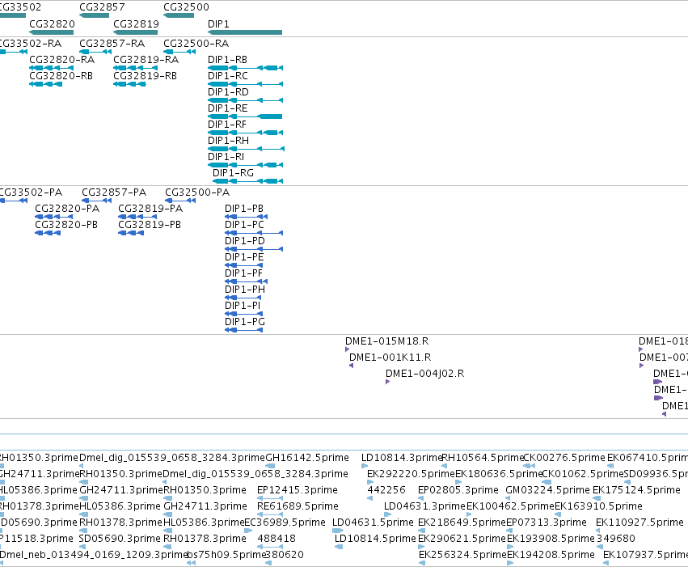Select EST EP07313.3prime
Image resolution: width=688 pixels, height=567 pixels.
pyautogui.click(x=547, y=523)
